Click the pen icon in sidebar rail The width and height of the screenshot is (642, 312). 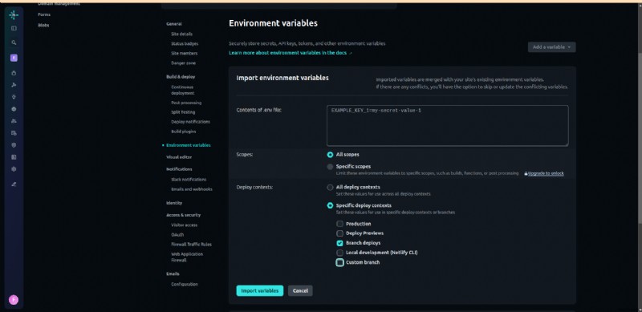14,184
